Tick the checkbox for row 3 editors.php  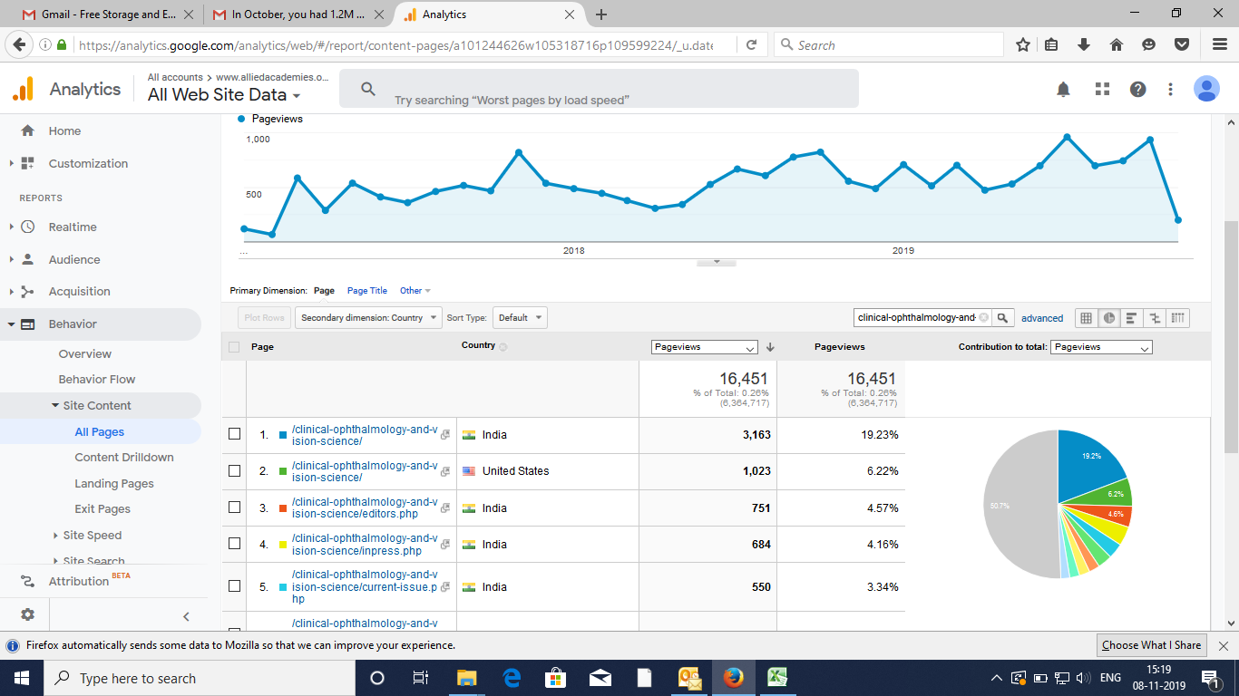234,507
